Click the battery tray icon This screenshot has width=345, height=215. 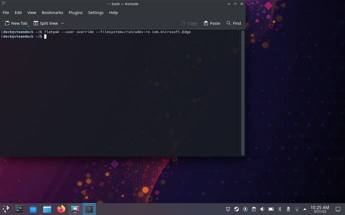click(271, 209)
